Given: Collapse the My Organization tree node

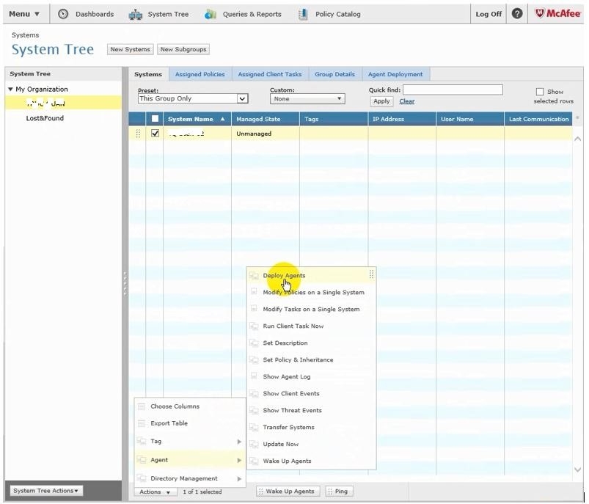Looking at the screenshot, I should (10, 90).
